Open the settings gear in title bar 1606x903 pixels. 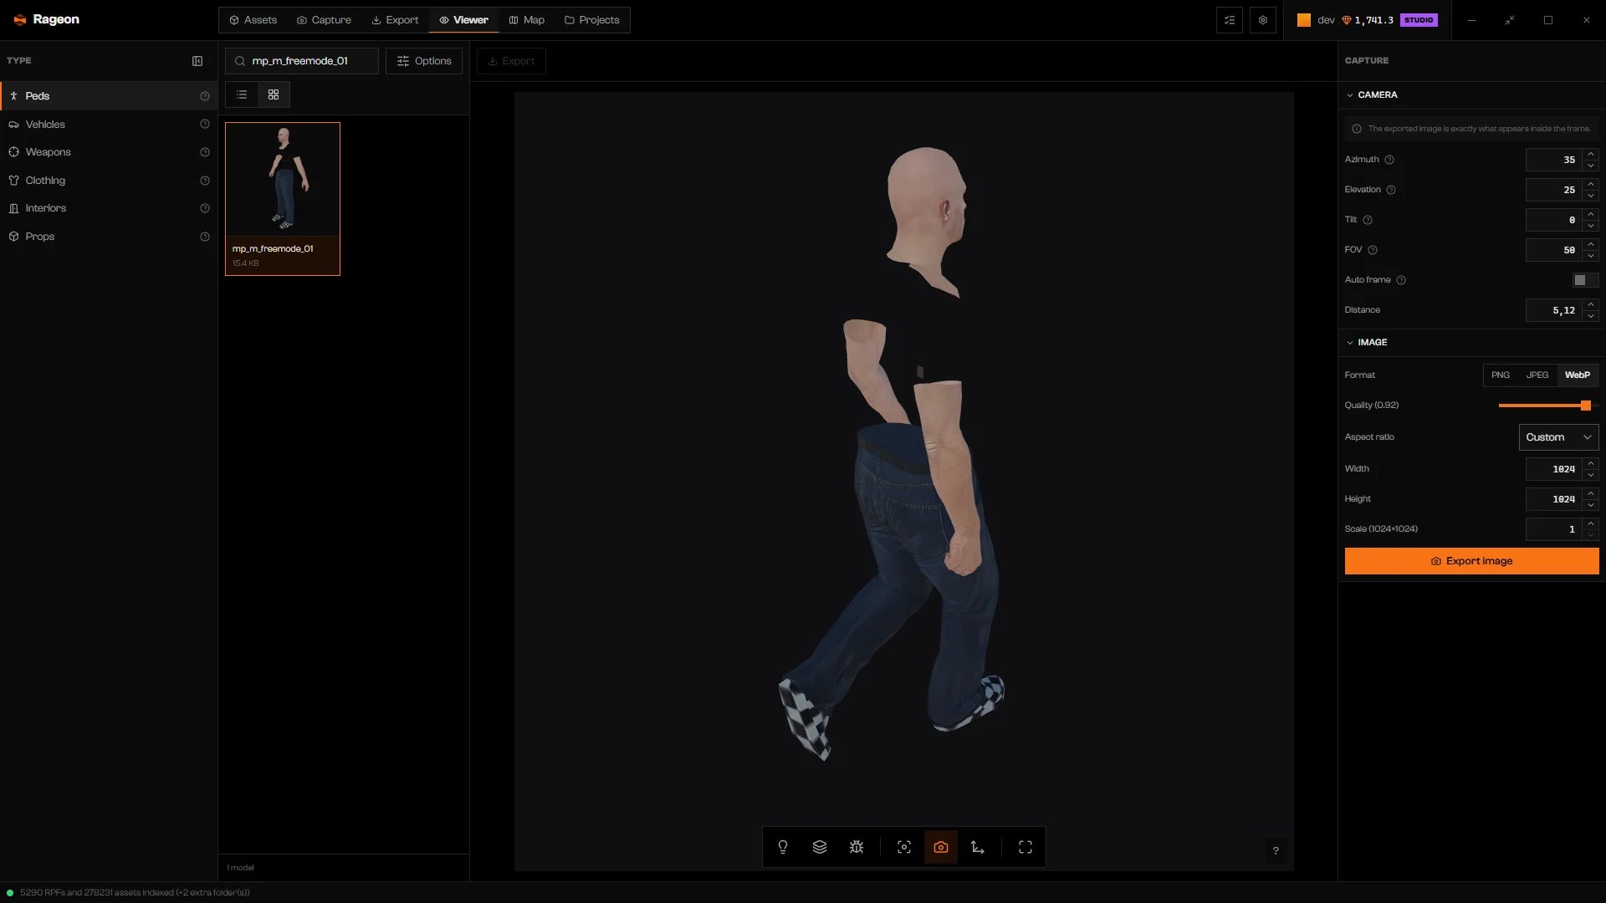tap(1263, 20)
